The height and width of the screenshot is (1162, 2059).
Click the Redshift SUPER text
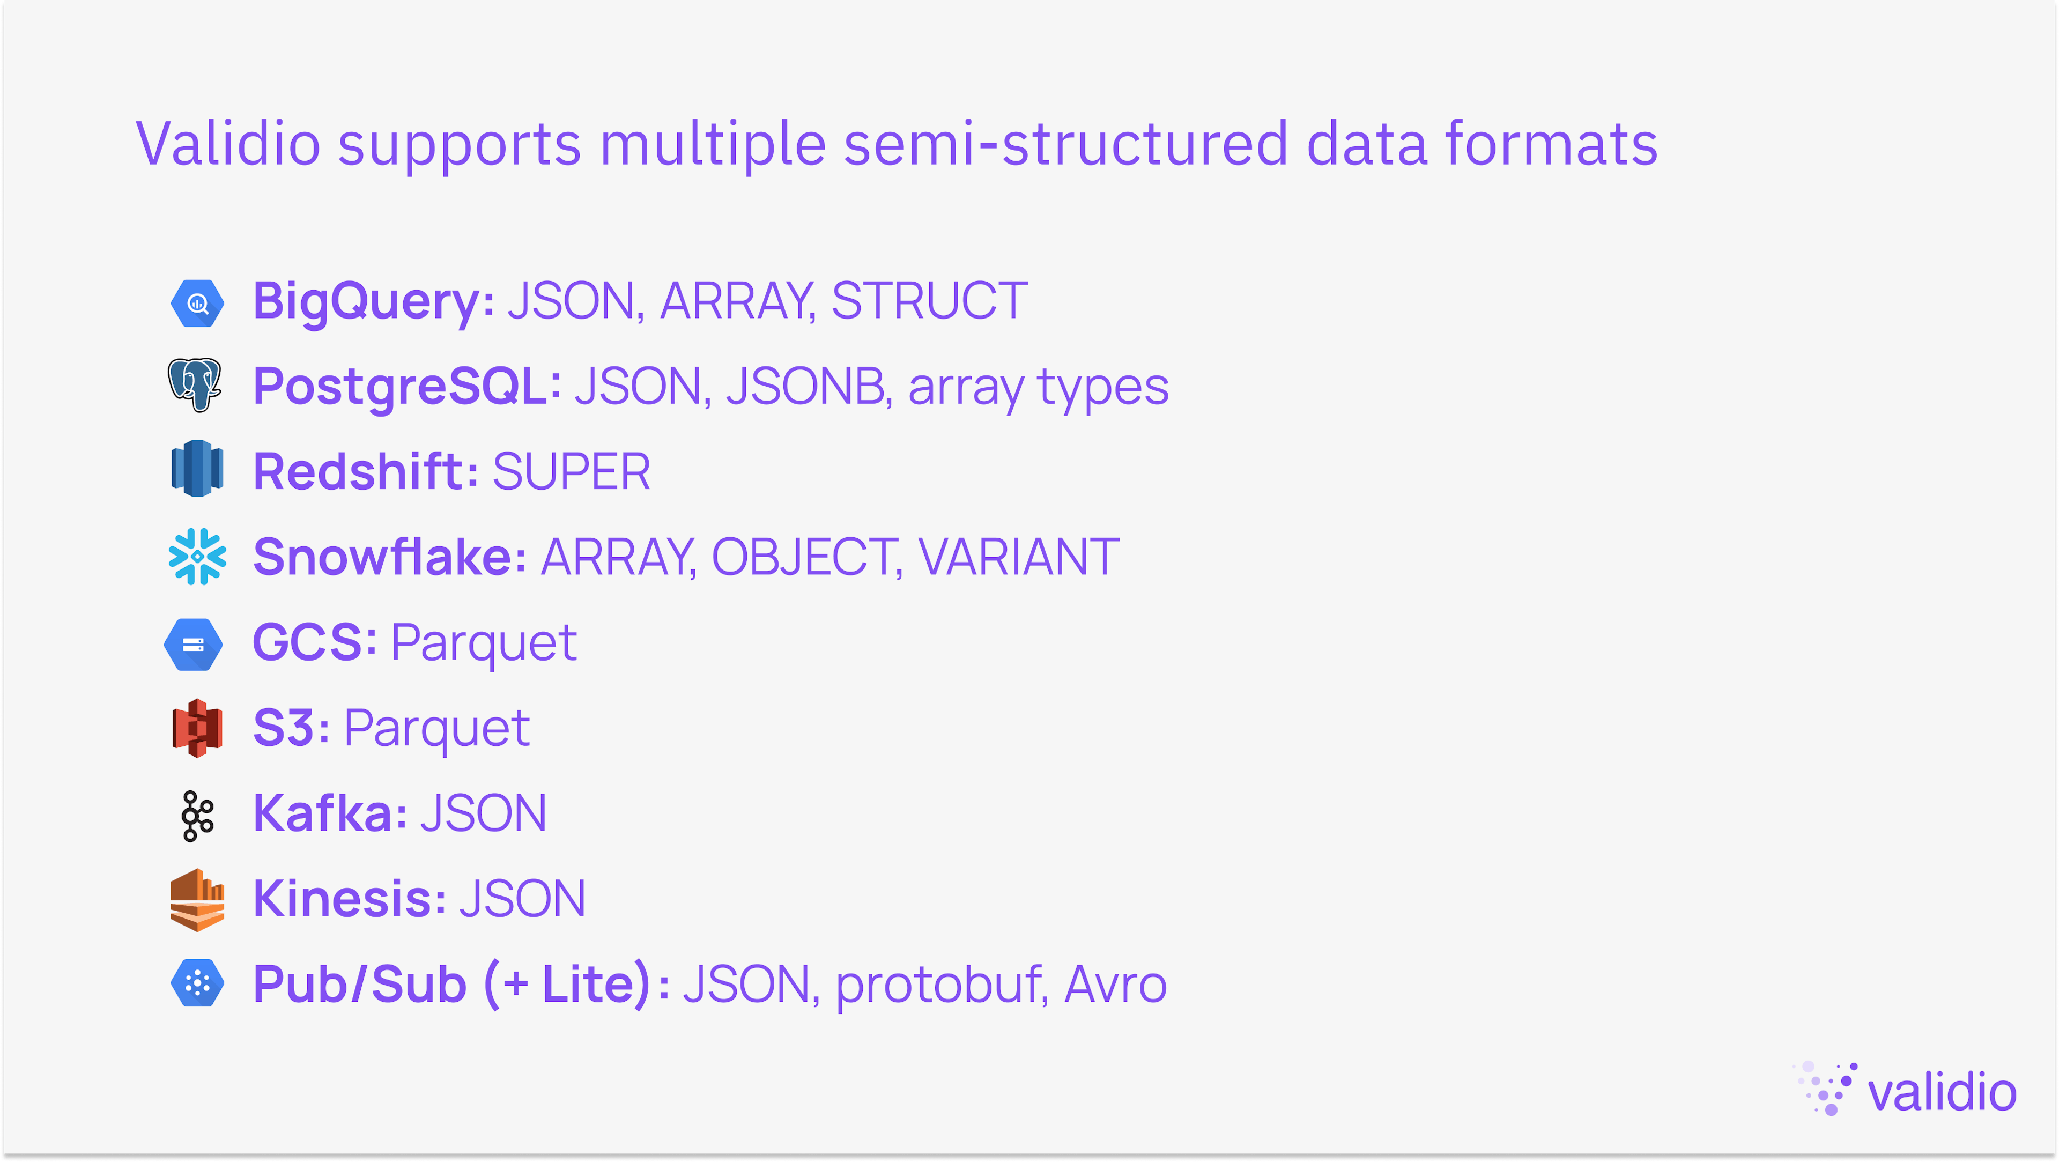pos(571,471)
